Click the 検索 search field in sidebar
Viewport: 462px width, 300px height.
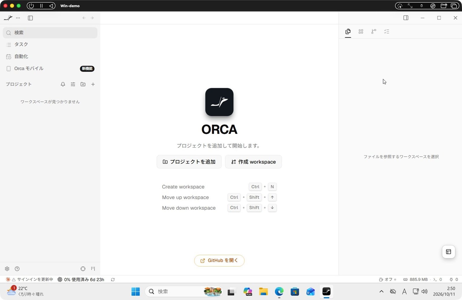tap(50, 33)
